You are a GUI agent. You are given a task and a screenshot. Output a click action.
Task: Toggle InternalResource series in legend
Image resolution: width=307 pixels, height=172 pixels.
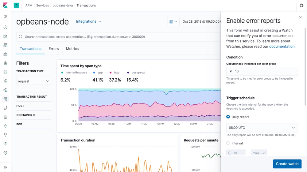click(74, 73)
